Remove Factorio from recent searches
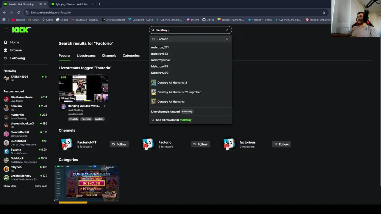The image size is (381, 214). click(x=227, y=39)
